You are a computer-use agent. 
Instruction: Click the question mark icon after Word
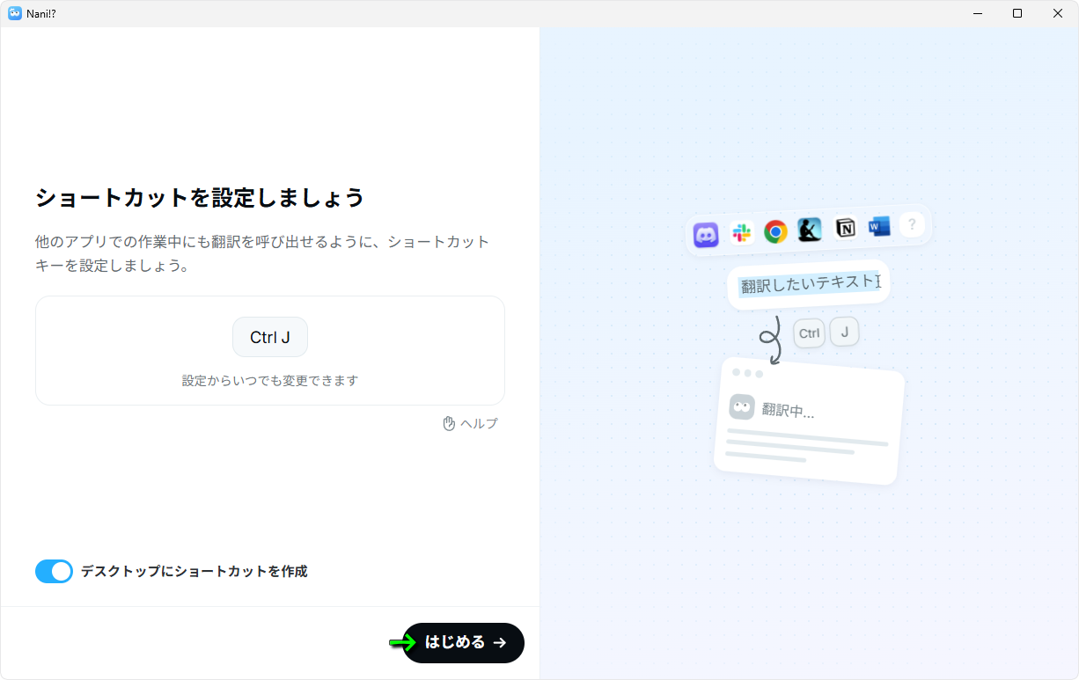912,224
